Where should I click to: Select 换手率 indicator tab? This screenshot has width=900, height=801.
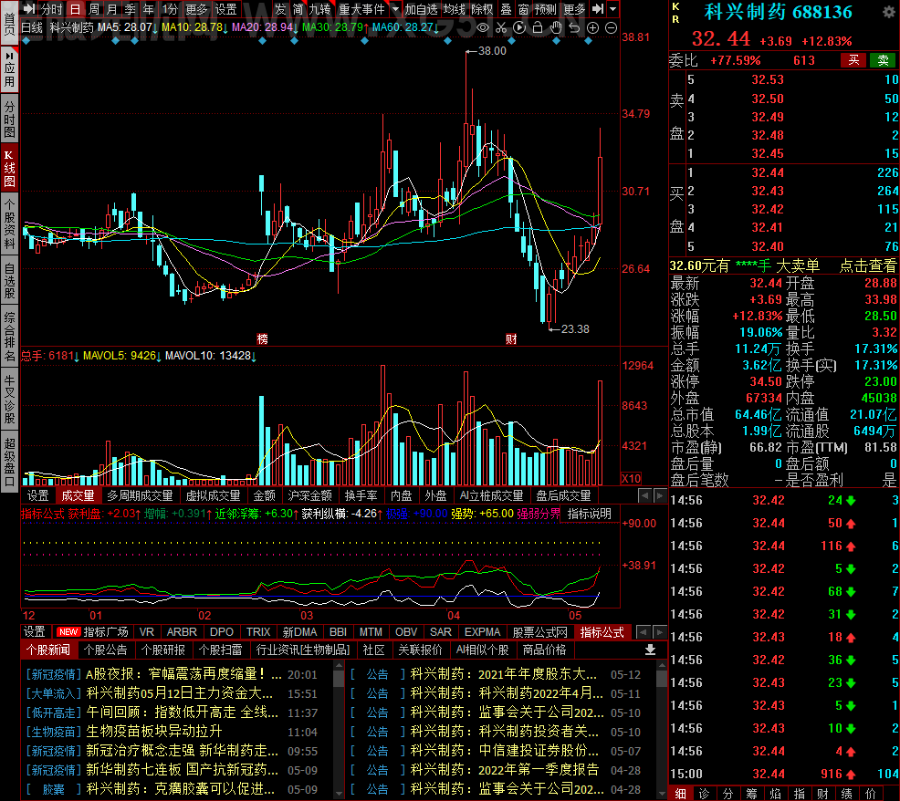pos(361,495)
